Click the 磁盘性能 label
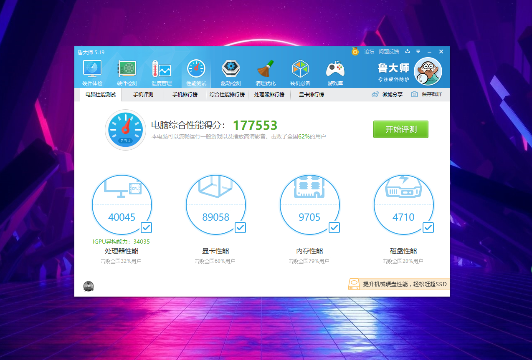The height and width of the screenshot is (360, 532). (403, 251)
